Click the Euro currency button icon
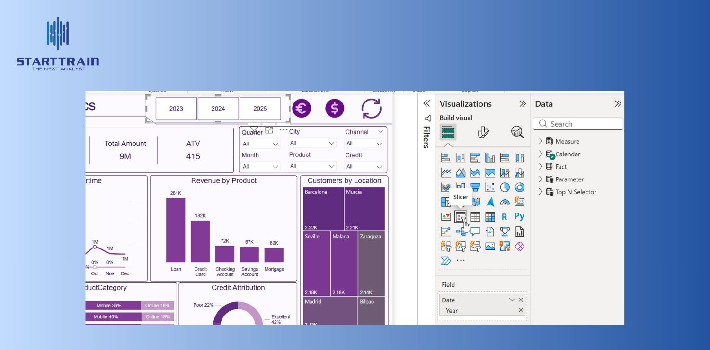Screen dimensions: 710x350 (x=301, y=108)
